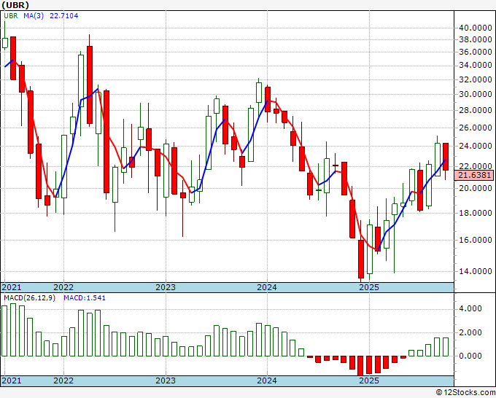Click the 38.0000 price axis label
496x398 pixels.
pos(476,40)
